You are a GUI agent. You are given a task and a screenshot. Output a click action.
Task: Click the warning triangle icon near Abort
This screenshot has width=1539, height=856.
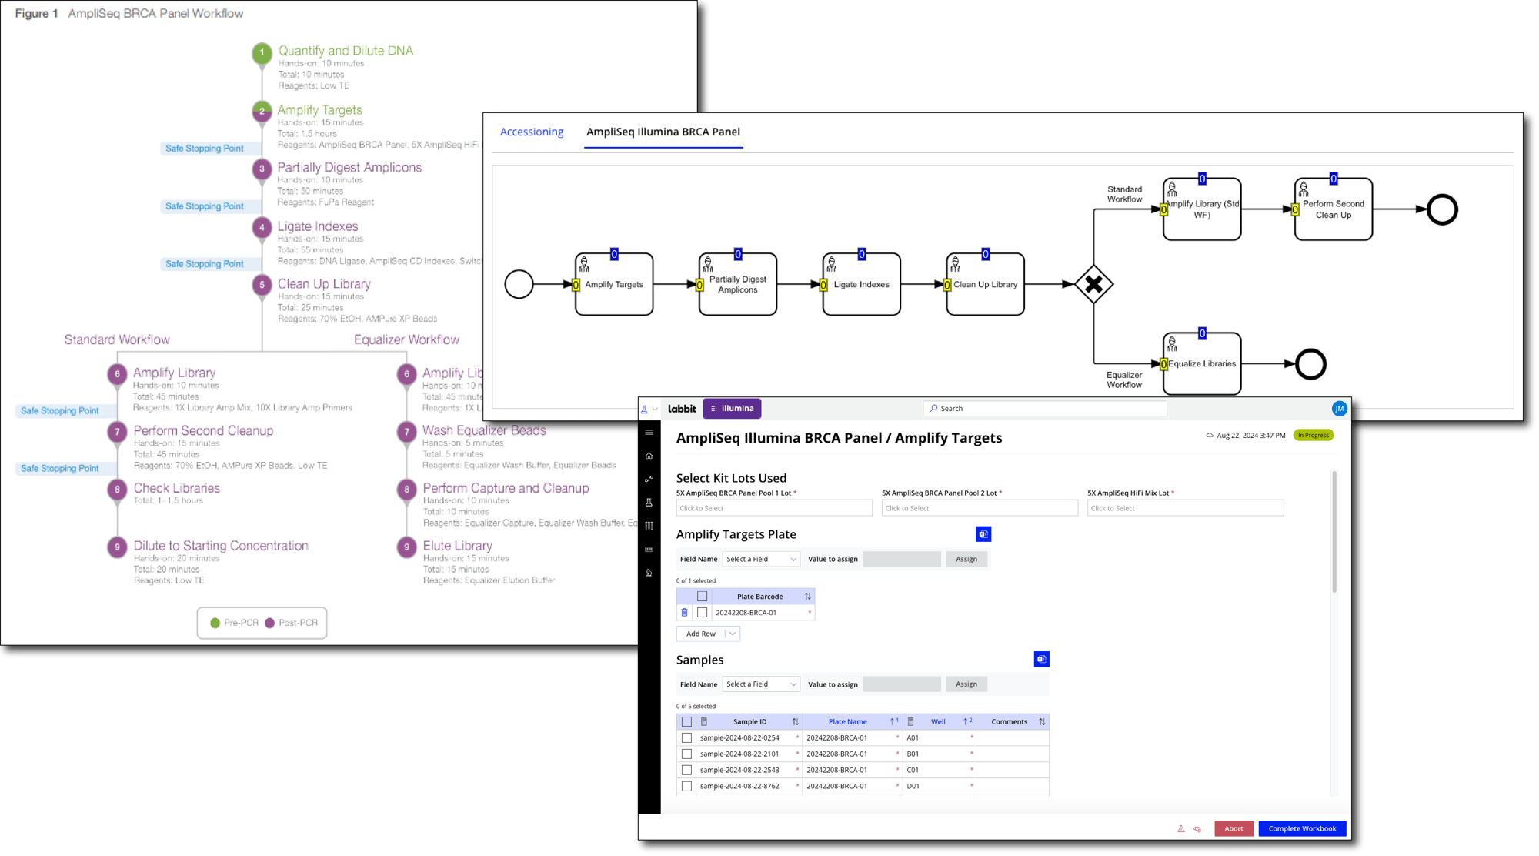coord(1180,829)
